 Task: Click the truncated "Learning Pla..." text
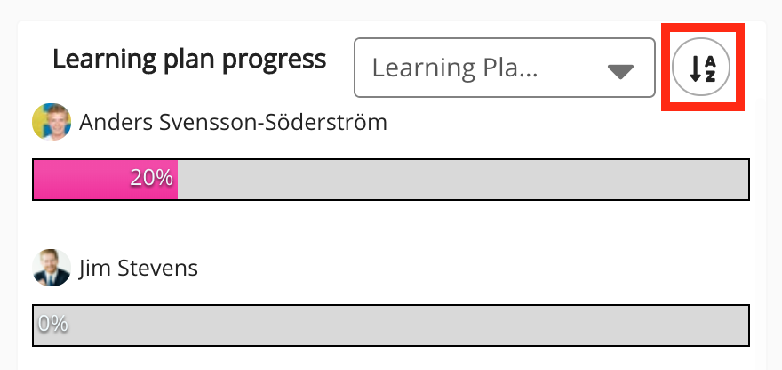click(x=454, y=68)
